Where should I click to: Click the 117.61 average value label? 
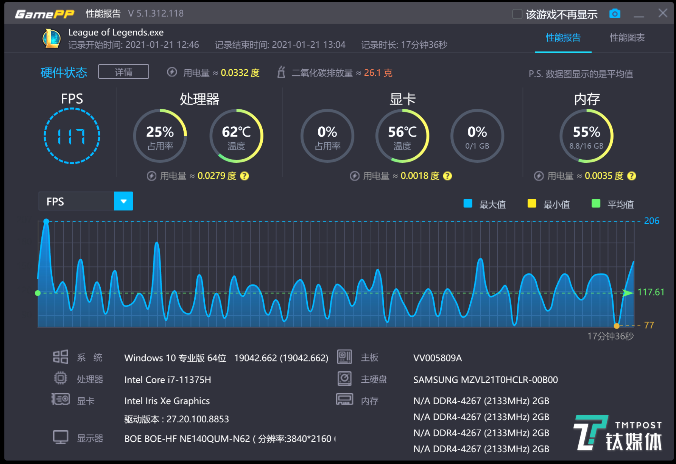[651, 292]
